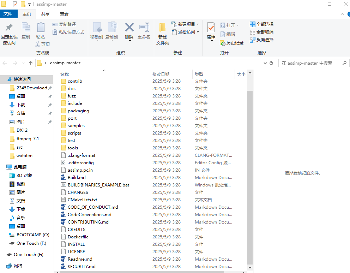Click the search box for assimp-master
Screen dimensions: 350x273
(x=313, y=63)
